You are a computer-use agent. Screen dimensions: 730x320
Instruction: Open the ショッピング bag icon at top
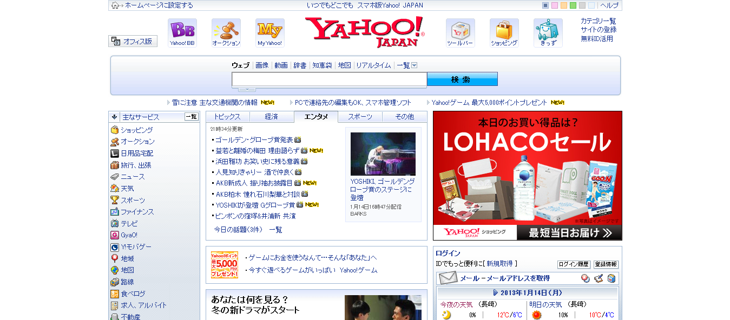pyautogui.click(x=504, y=33)
